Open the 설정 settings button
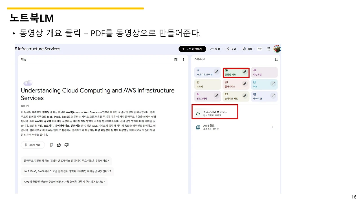Image resolution: width=361 pixels, height=203 pixels. click(x=247, y=49)
